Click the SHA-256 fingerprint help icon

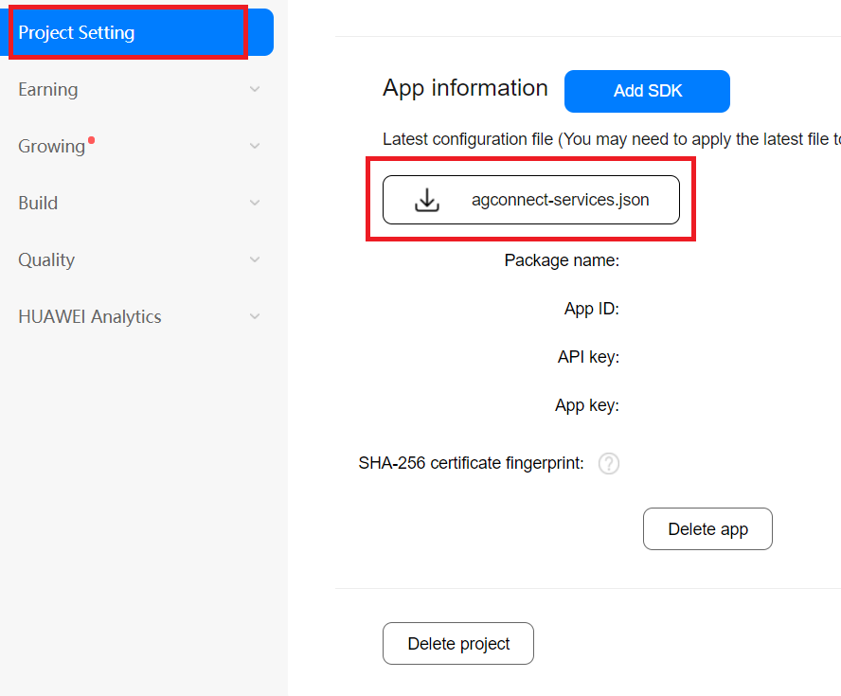609,463
